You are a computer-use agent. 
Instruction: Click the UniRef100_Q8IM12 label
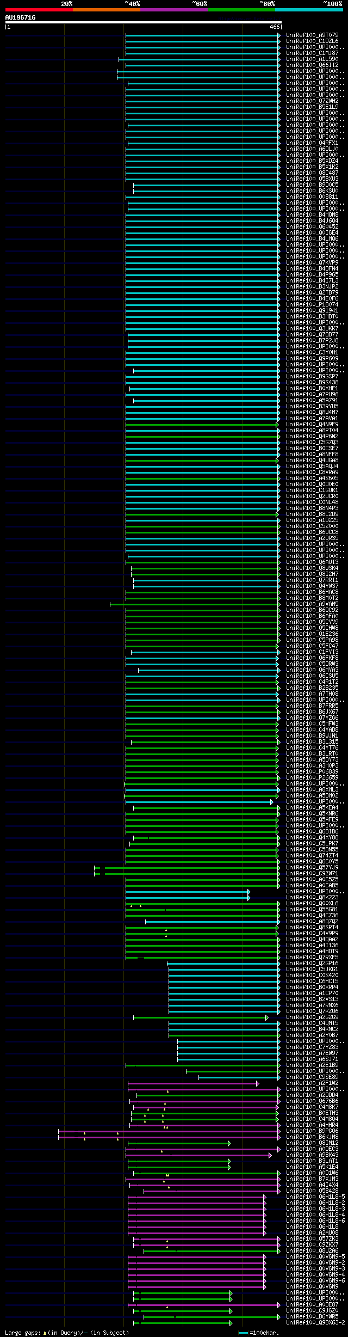pyautogui.click(x=312, y=1143)
